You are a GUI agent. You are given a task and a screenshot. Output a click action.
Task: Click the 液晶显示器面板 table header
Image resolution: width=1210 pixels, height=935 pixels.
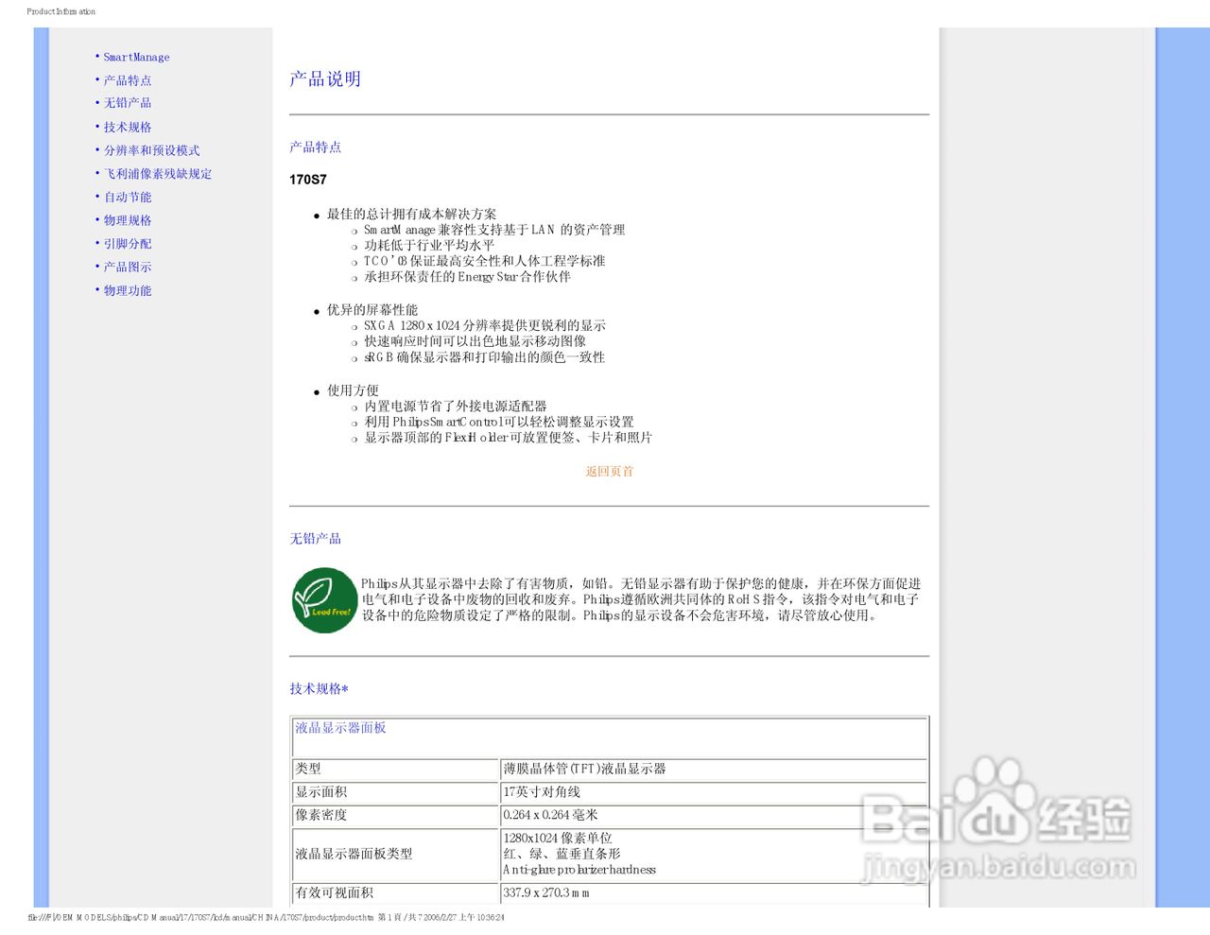pos(340,728)
